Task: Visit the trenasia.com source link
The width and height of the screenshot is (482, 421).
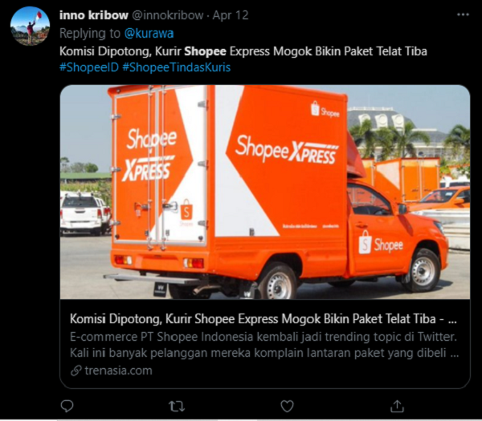Action: 118,370
